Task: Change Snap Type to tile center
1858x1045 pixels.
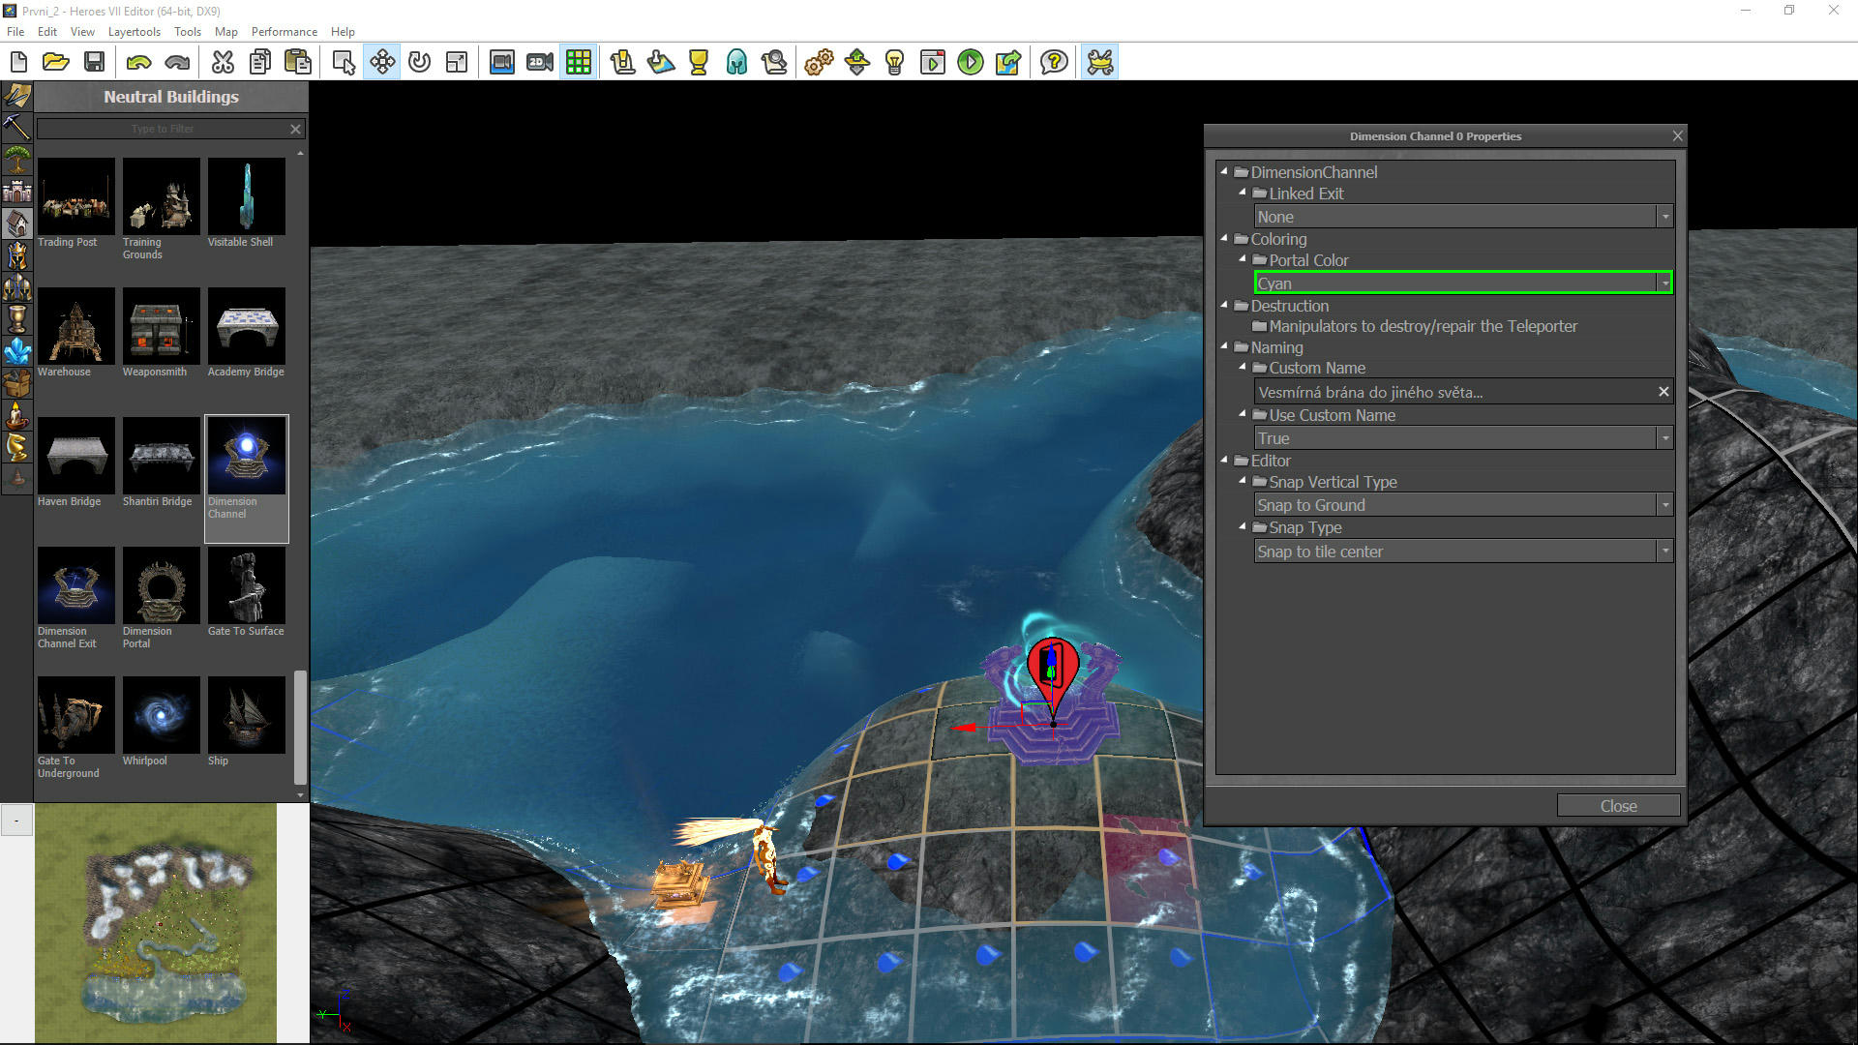Action: (x=1461, y=552)
